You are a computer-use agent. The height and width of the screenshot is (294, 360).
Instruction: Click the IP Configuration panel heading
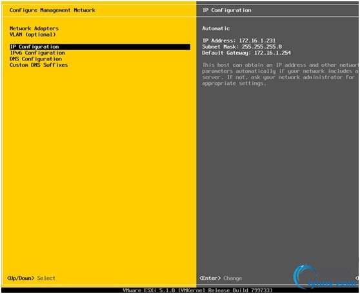[226, 10]
